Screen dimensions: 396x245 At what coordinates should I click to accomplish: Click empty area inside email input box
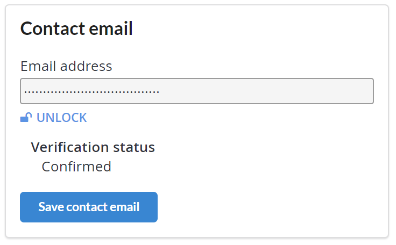point(265,91)
